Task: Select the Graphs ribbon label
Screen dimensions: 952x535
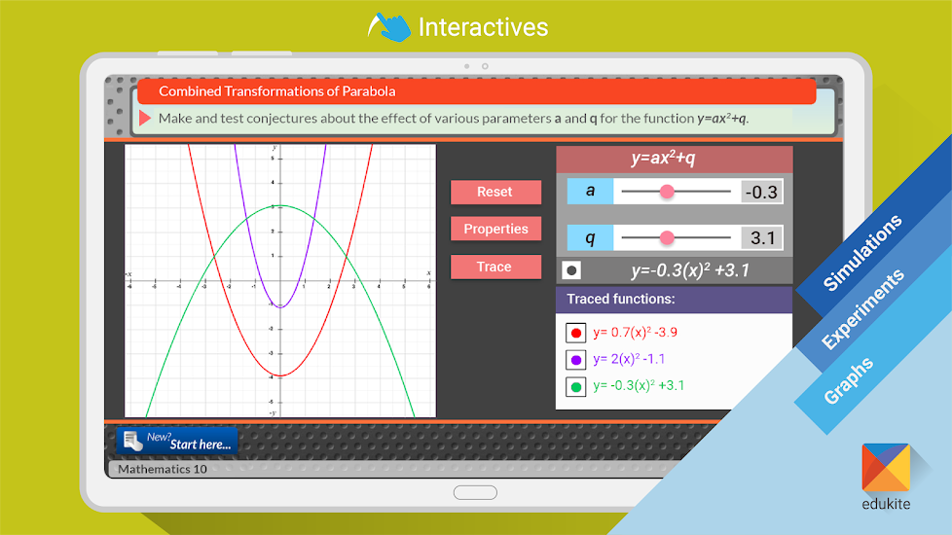Action: tap(849, 380)
